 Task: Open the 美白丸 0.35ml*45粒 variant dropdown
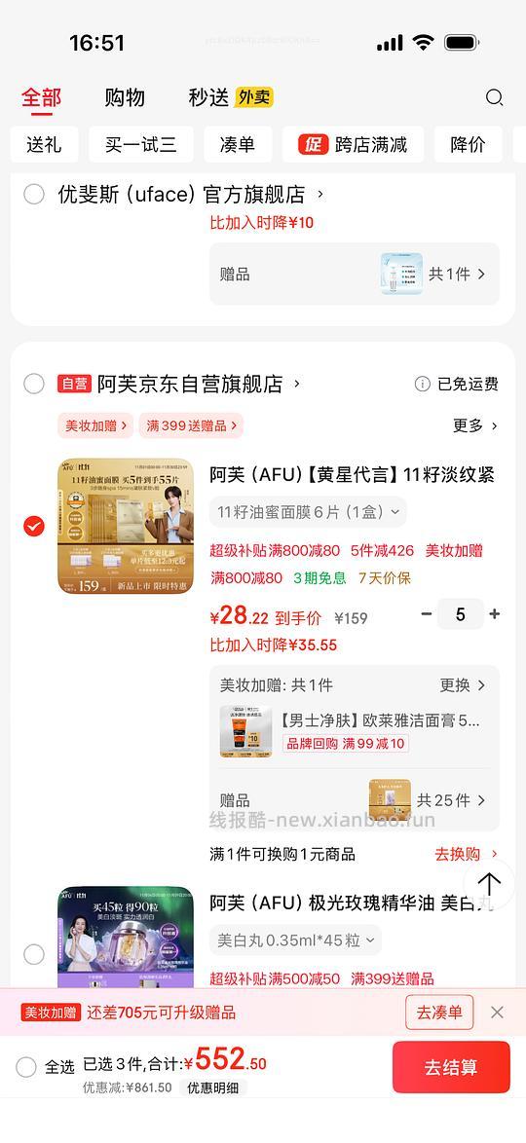(295, 940)
